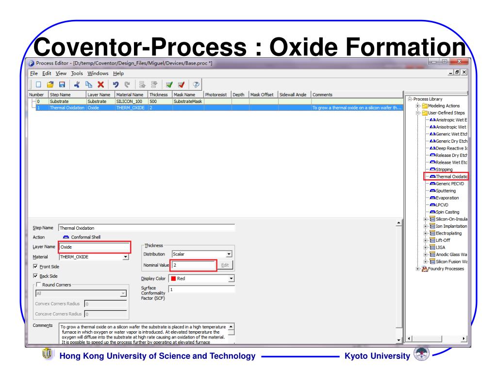The height and width of the screenshot is (373, 497).
Task: Open the Windows menu
Action: tap(98, 73)
